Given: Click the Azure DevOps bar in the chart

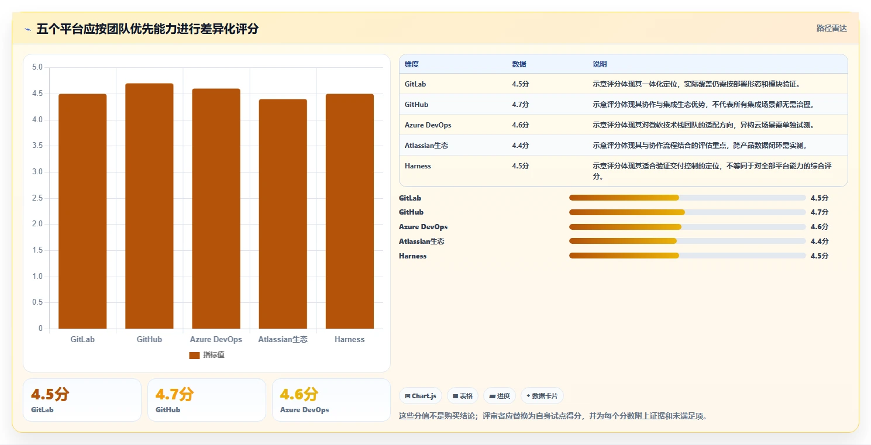Looking at the screenshot, I should tap(216, 209).
